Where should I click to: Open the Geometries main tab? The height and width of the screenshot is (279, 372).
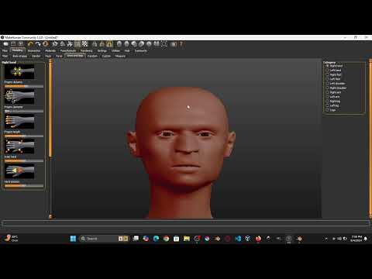[x=34, y=50]
